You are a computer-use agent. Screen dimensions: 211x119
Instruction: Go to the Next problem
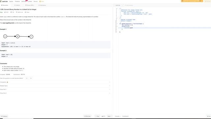point(109,116)
